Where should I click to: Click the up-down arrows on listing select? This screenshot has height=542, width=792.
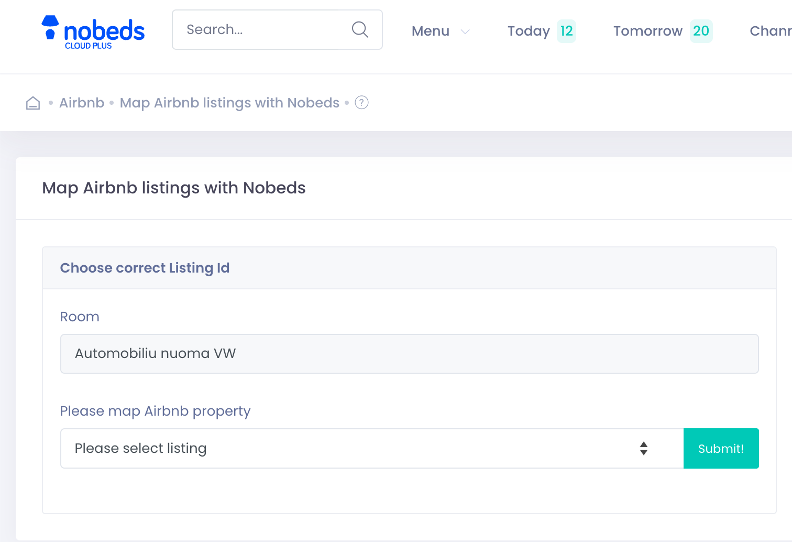pos(643,449)
